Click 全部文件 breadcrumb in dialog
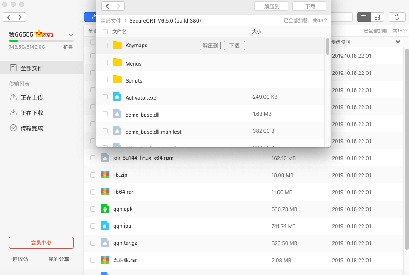Viewport: 409px width, 275px height. tap(111, 20)
